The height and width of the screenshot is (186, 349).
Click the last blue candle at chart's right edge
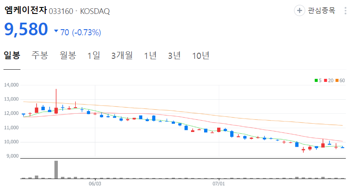342,147
